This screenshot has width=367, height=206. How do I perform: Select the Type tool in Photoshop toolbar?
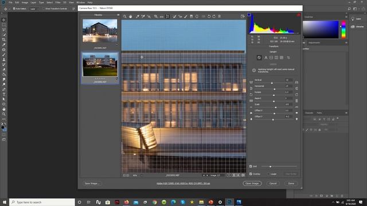point(4,94)
